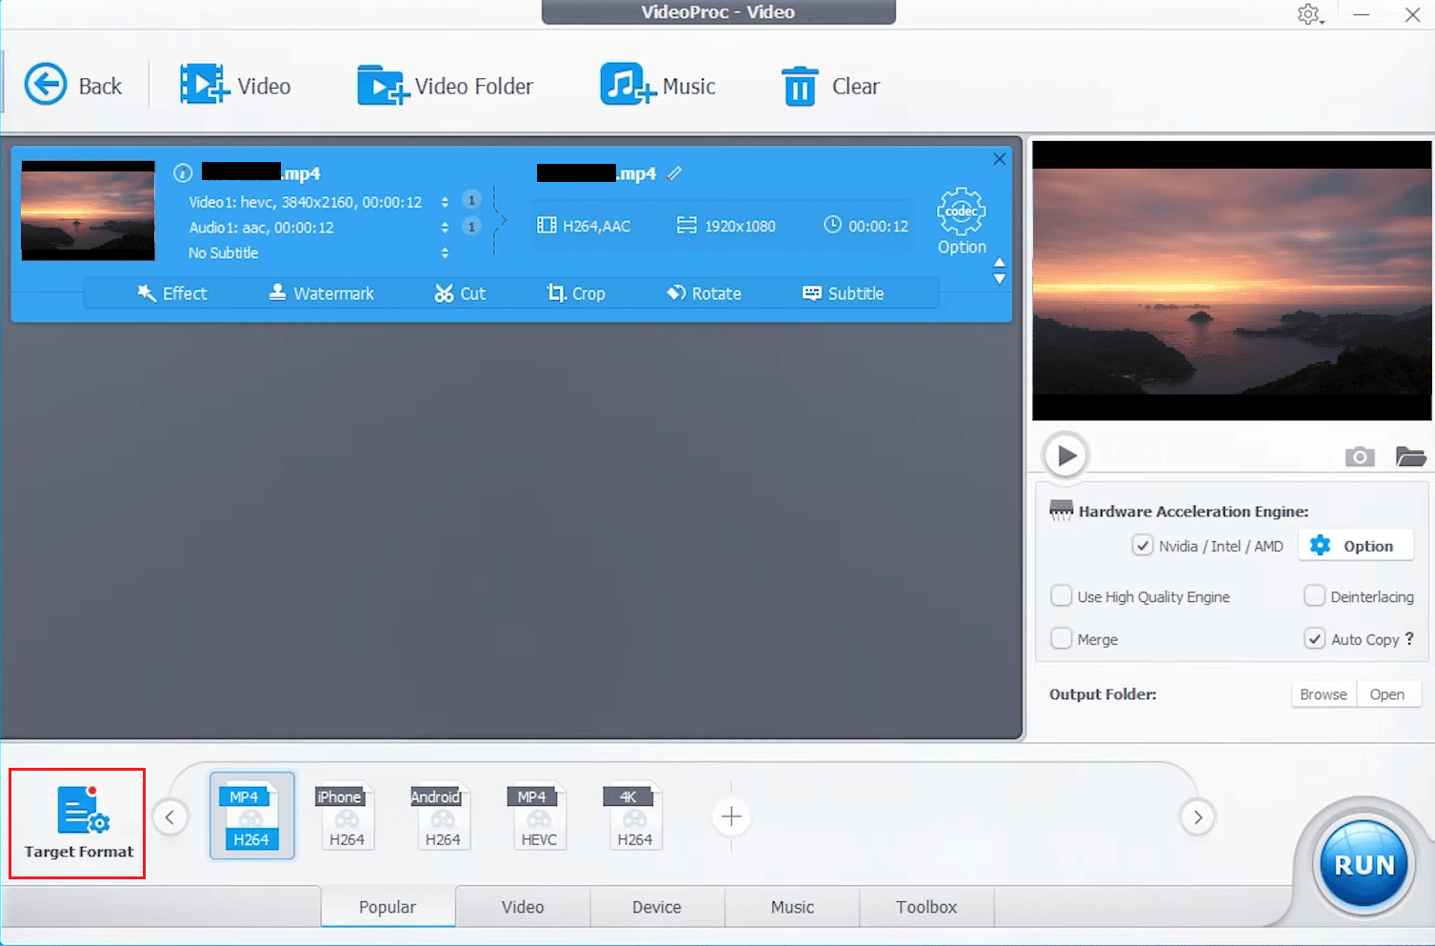Open the Cut tool
This screenshot has height=946, width=1435.
(460, 293)
